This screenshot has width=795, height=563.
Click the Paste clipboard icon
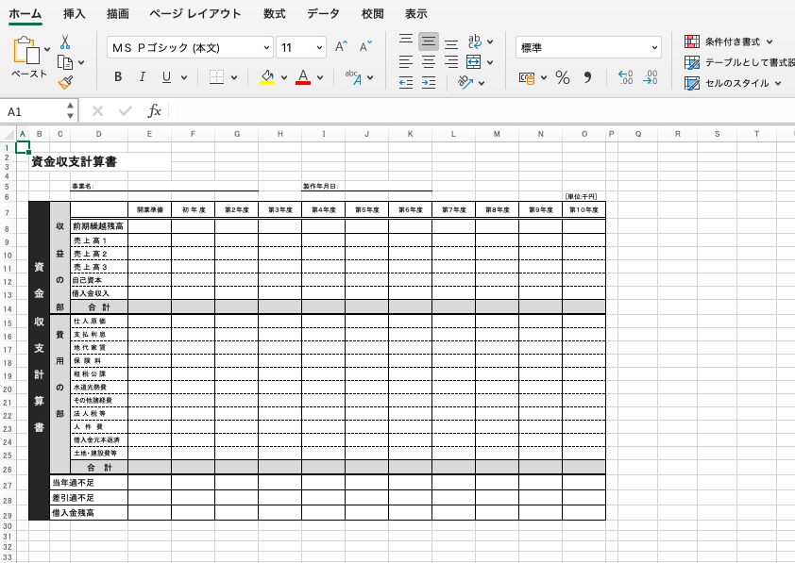click(28, 53)
